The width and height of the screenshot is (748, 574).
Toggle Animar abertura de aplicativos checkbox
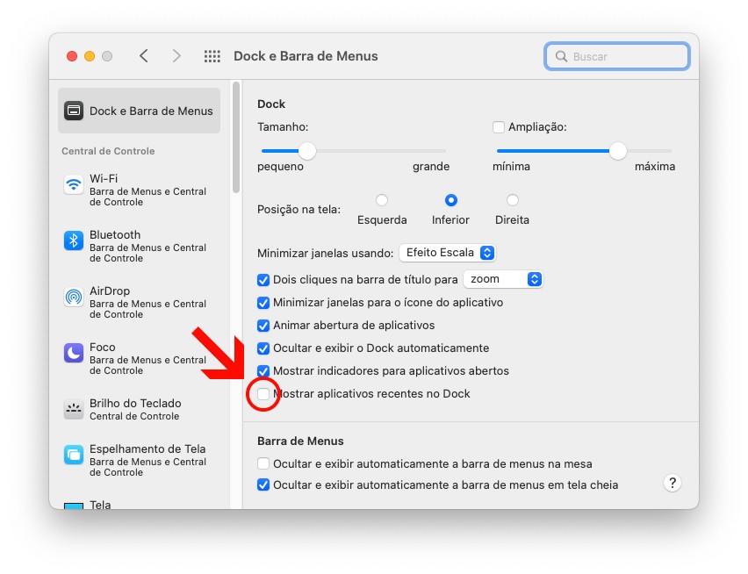point(263,326)
